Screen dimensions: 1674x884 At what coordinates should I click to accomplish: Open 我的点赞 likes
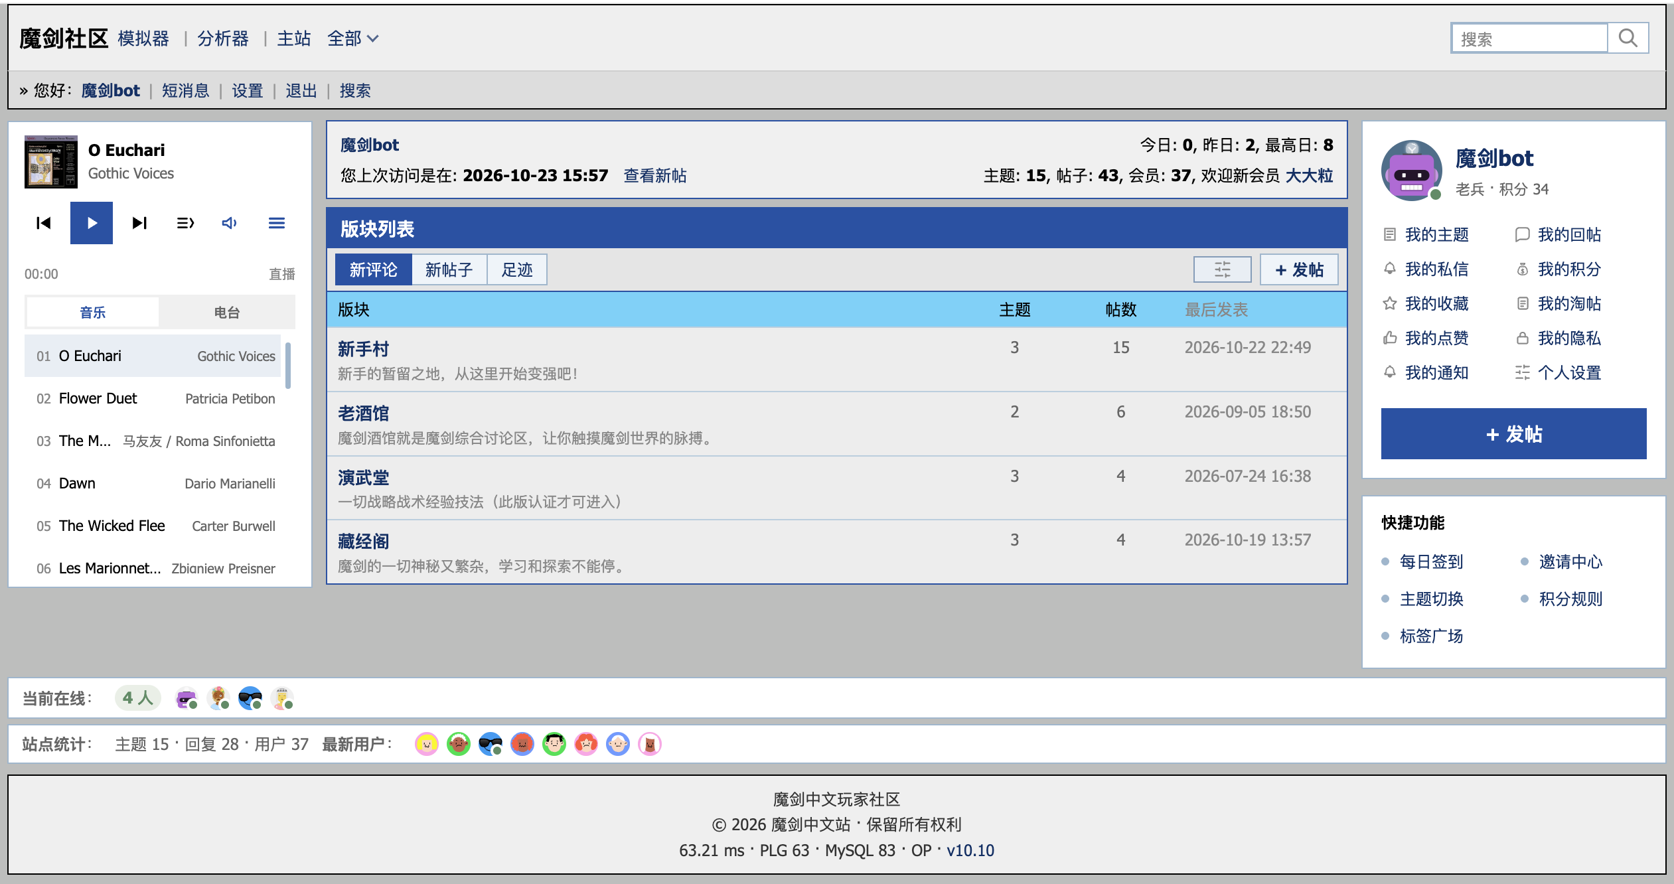click(1426, 338)
